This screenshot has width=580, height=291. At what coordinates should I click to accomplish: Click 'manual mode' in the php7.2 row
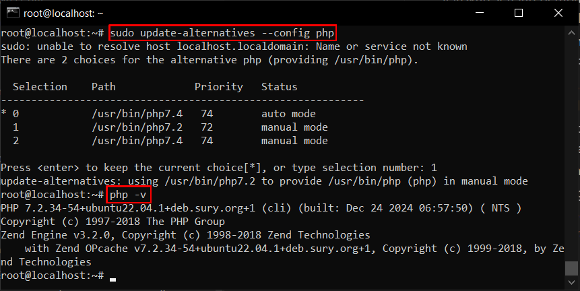pyautogui.click(x=294, y=127)
